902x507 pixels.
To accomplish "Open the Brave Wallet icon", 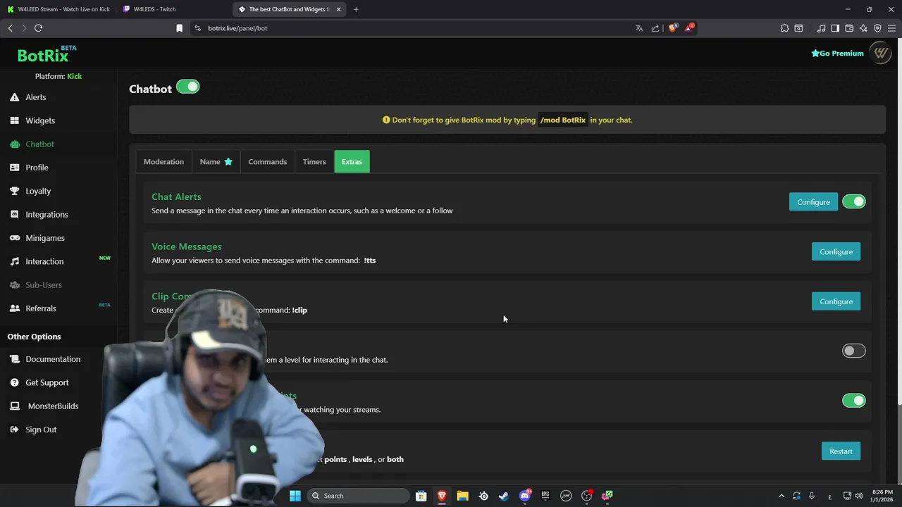I will pos(849,28).
